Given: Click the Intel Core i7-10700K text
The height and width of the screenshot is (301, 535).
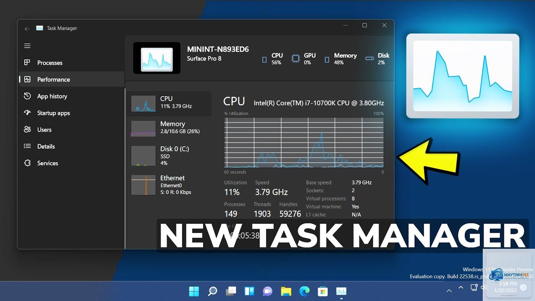Looking at the screenshot, I should [x=318, y=103].
